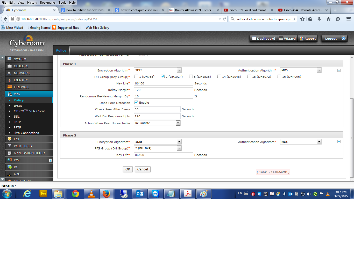354x259 pixels.
Task: Open Firefox hamburger menu
Action: tap(349, 19)
